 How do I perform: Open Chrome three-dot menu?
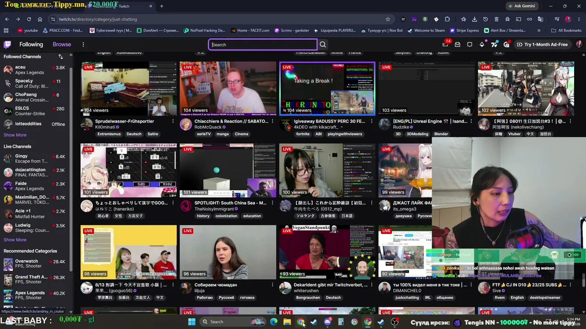[579, 19]
